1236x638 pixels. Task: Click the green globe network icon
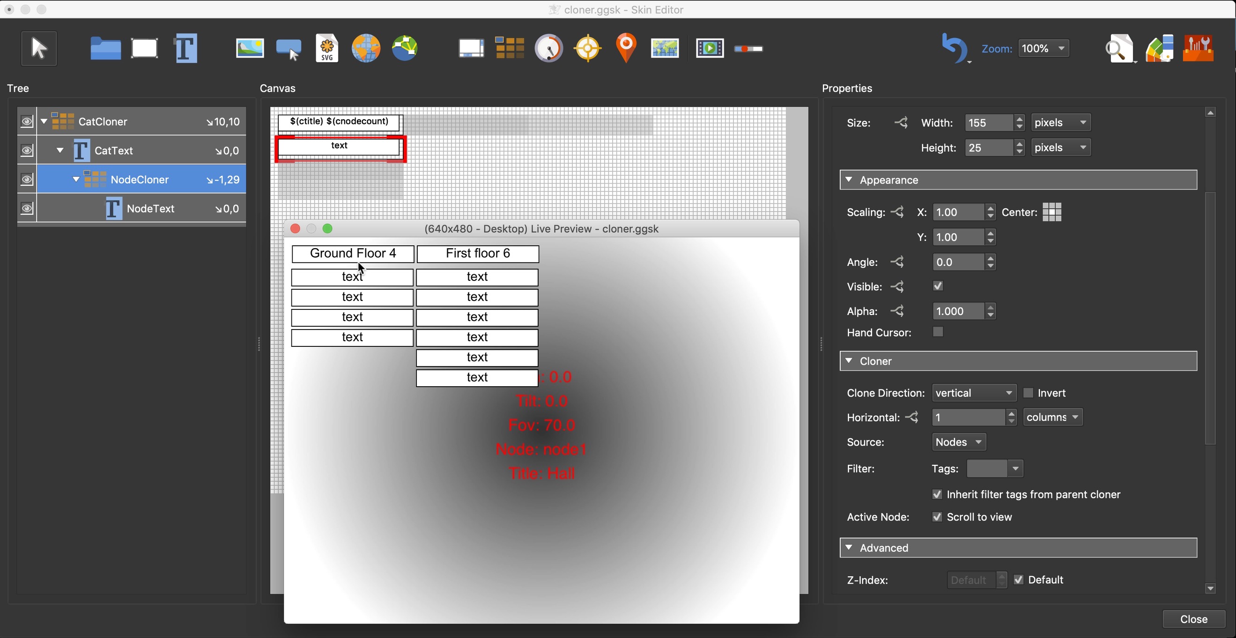[x=405, y=49]
